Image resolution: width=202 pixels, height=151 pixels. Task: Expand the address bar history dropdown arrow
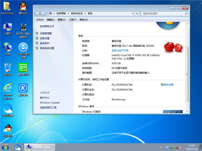[133, 14]
